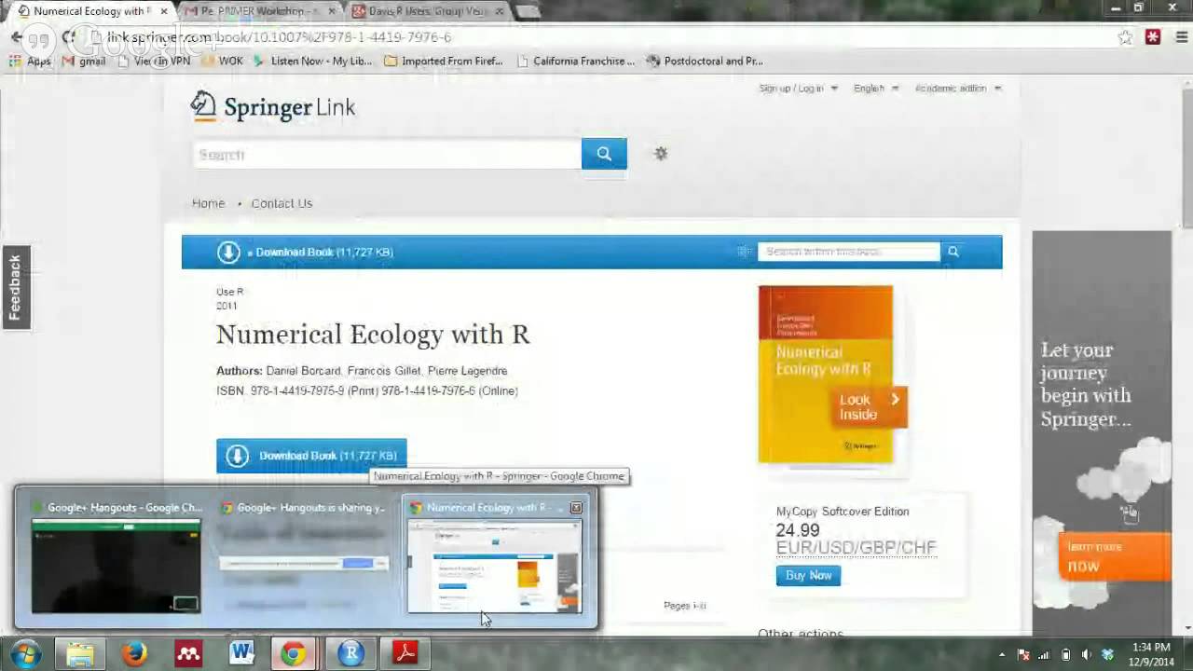Open the gmail bookmark

point(83,62)
